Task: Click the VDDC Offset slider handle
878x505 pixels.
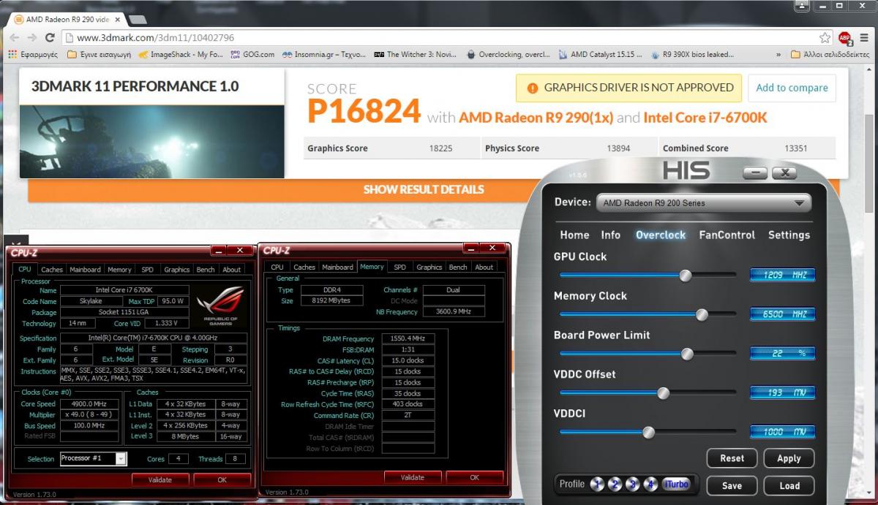Action: click(x=663, y=393)
